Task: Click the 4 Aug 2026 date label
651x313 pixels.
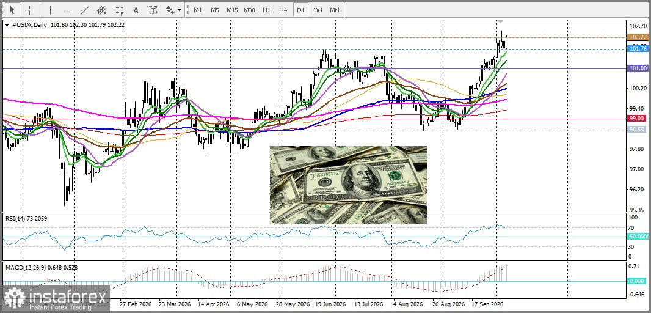Action: [408, 304]
